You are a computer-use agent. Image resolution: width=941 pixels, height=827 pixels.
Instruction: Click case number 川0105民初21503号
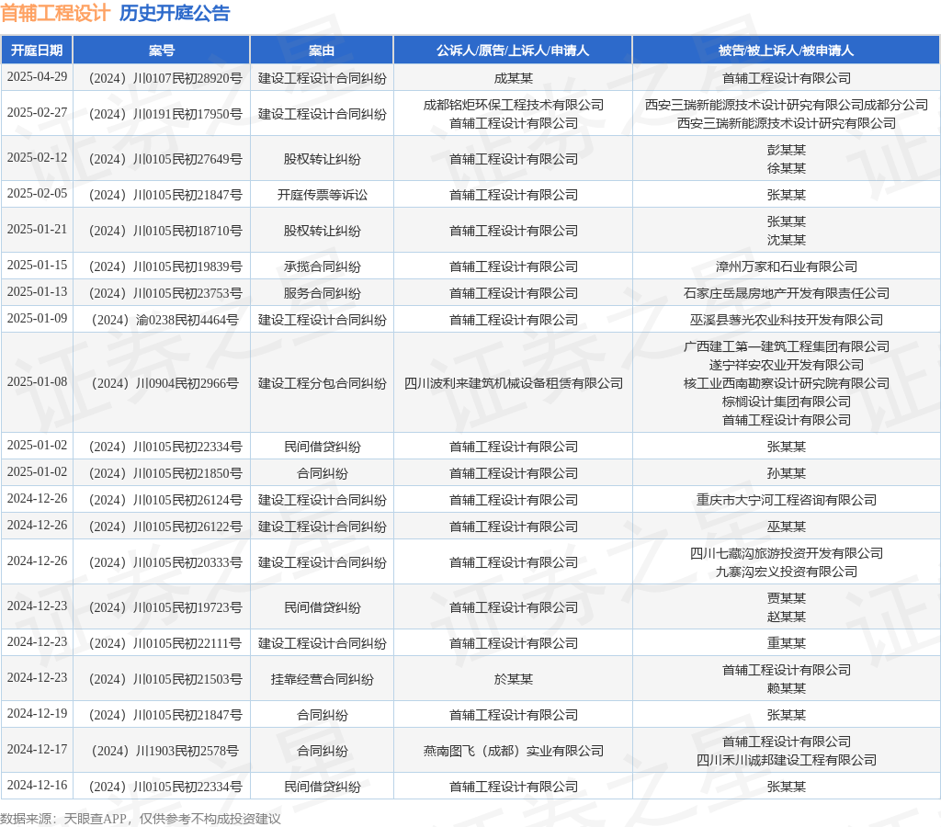pyautogui.click(x=165, y=679)
